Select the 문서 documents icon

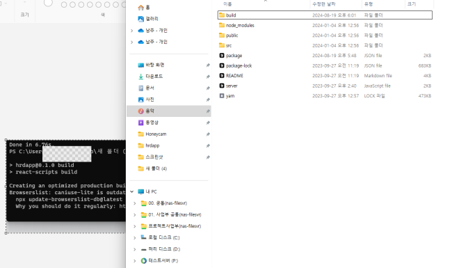pyautogui.click(x=140, y=88)
